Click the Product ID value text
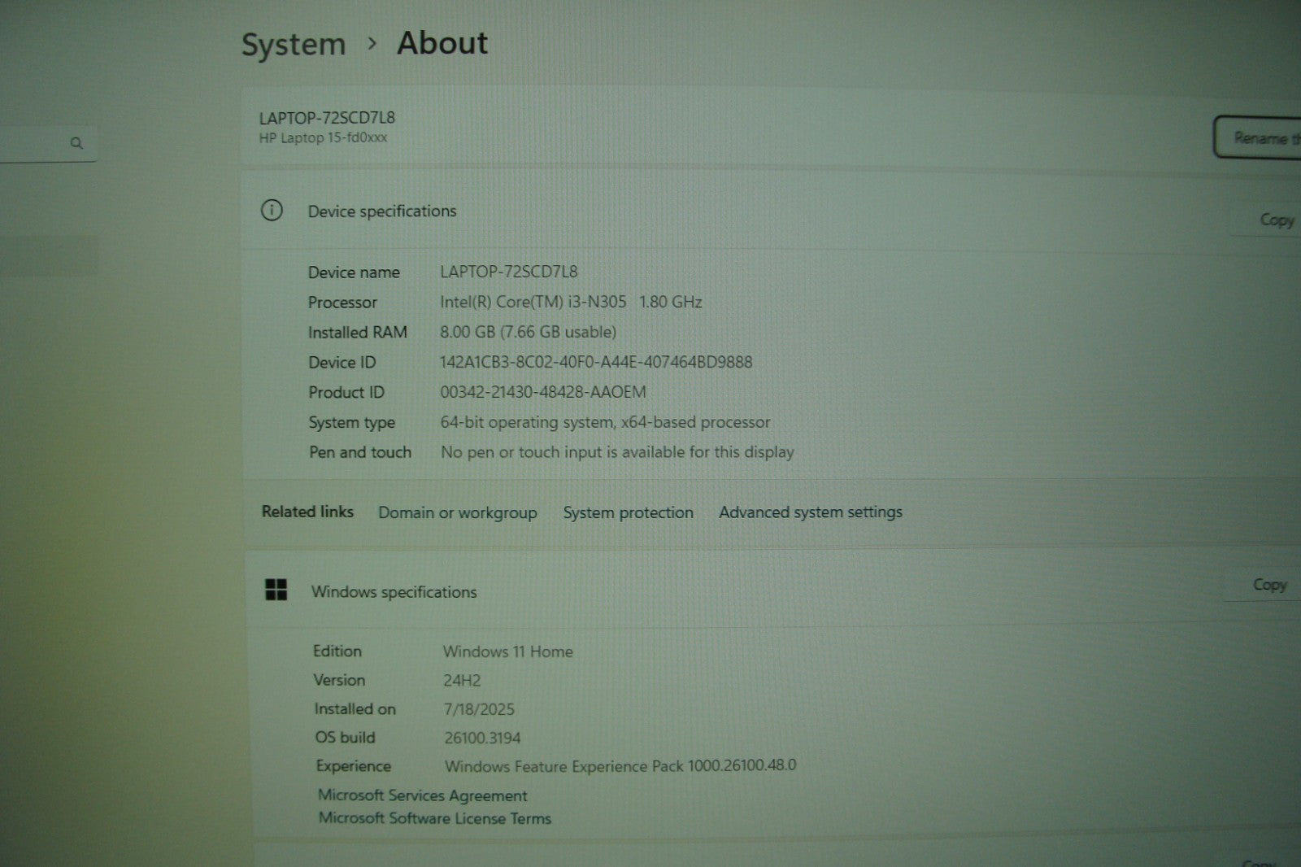This screenshot has height=867, width=1301. point(542,392)
